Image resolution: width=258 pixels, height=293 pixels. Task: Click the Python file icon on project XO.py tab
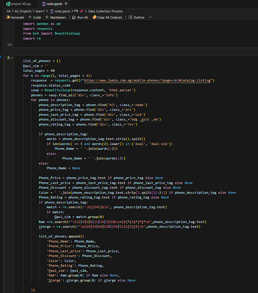pos(8,4)
